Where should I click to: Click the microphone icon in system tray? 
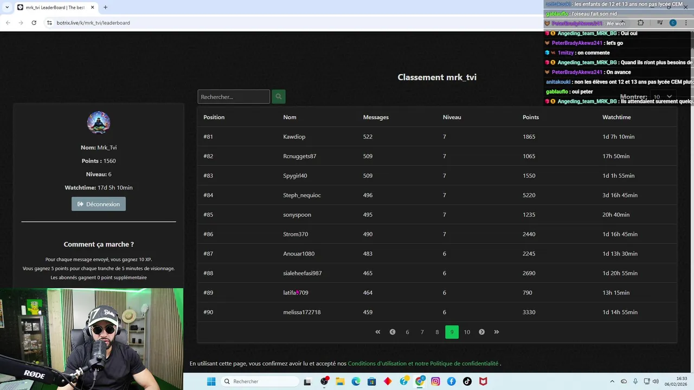coord(635,381)
